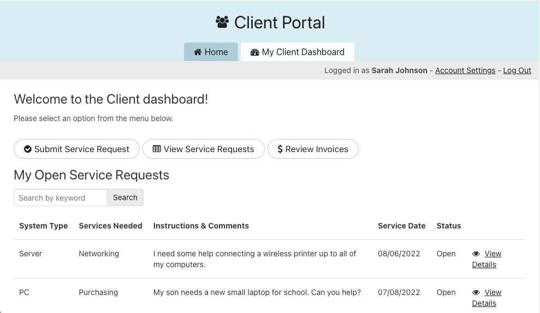The image size is (540, 313).
Task: Click the dashboard gauge icon in tab
Action: [x=254, y=52]
